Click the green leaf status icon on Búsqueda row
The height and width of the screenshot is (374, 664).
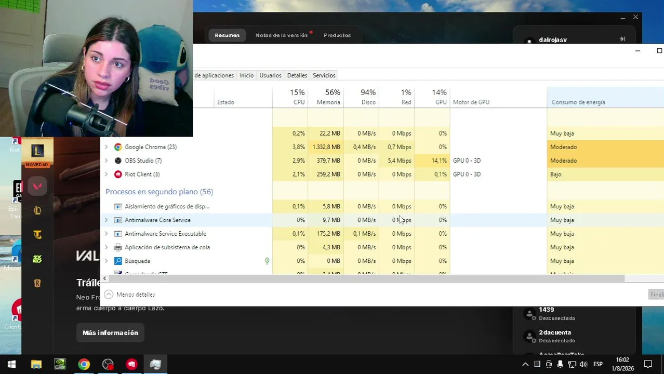267,261
